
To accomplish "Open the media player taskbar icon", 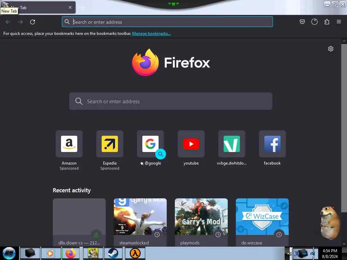I will tap(50, 253).
